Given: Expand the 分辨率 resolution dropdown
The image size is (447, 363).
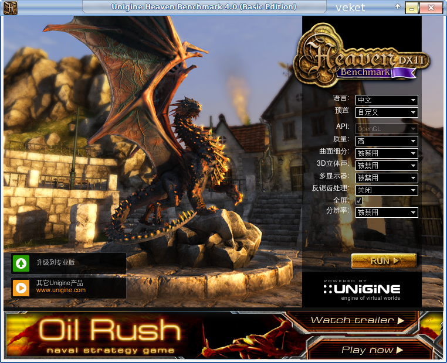Looking at the screenshot, I should pos(387,213).
